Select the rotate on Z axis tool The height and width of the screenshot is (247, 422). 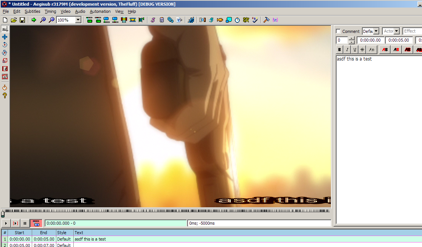(5, 45)
